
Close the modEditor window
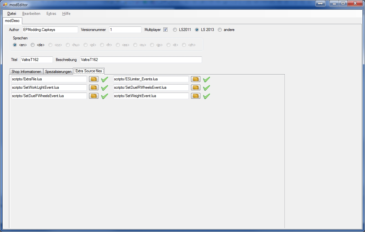click(x=355, y=3)
